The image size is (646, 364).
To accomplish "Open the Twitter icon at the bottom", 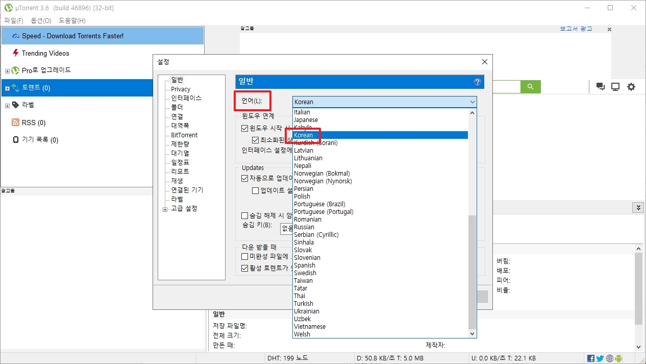I will (599, 358).
